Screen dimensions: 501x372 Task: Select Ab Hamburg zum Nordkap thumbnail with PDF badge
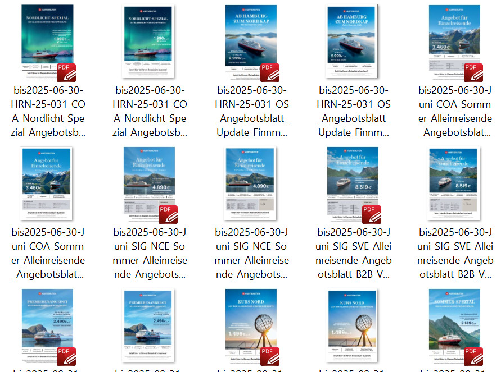[x=251, y=42]
